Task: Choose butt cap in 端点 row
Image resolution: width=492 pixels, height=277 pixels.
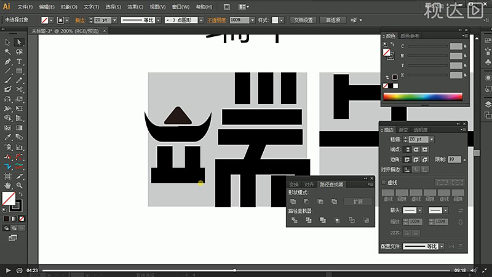Action: [x=407, y=150]
